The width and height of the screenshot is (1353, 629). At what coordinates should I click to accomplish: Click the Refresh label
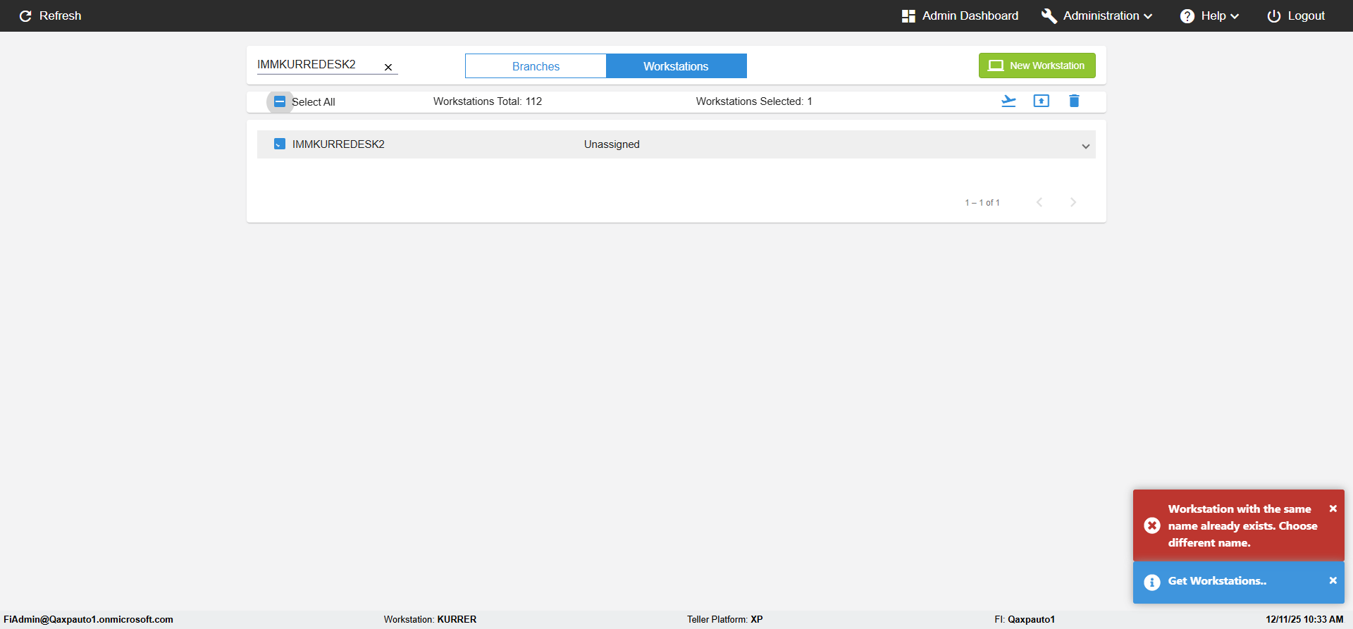tap(60, 16)
